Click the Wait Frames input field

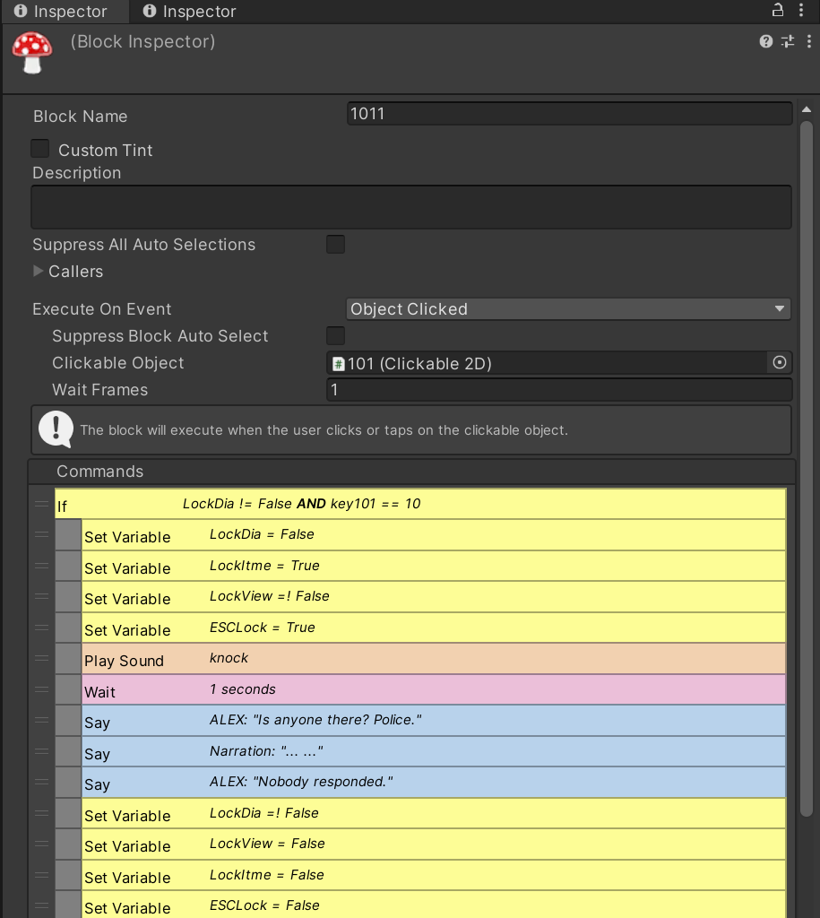point(559,389)
